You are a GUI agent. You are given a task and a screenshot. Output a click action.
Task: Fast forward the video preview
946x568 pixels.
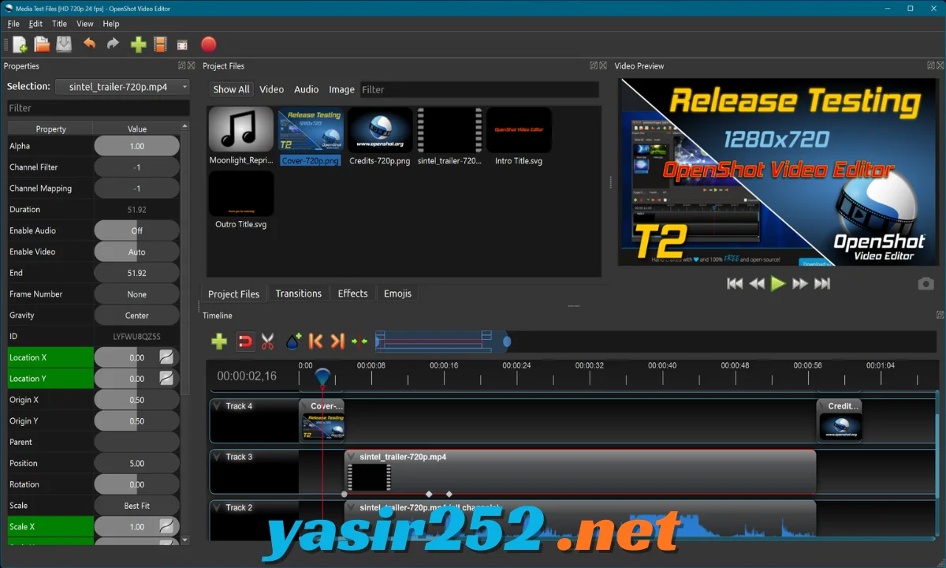(799, 284)
